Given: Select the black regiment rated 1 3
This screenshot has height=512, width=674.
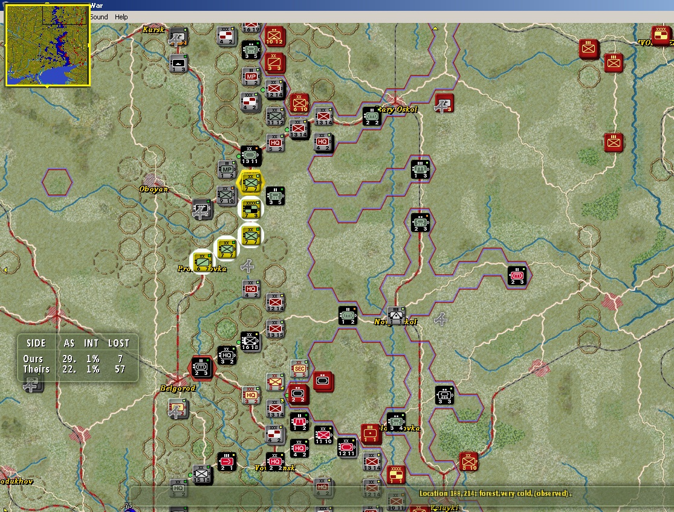Looking at the screenshot, I should pos(420,169).
